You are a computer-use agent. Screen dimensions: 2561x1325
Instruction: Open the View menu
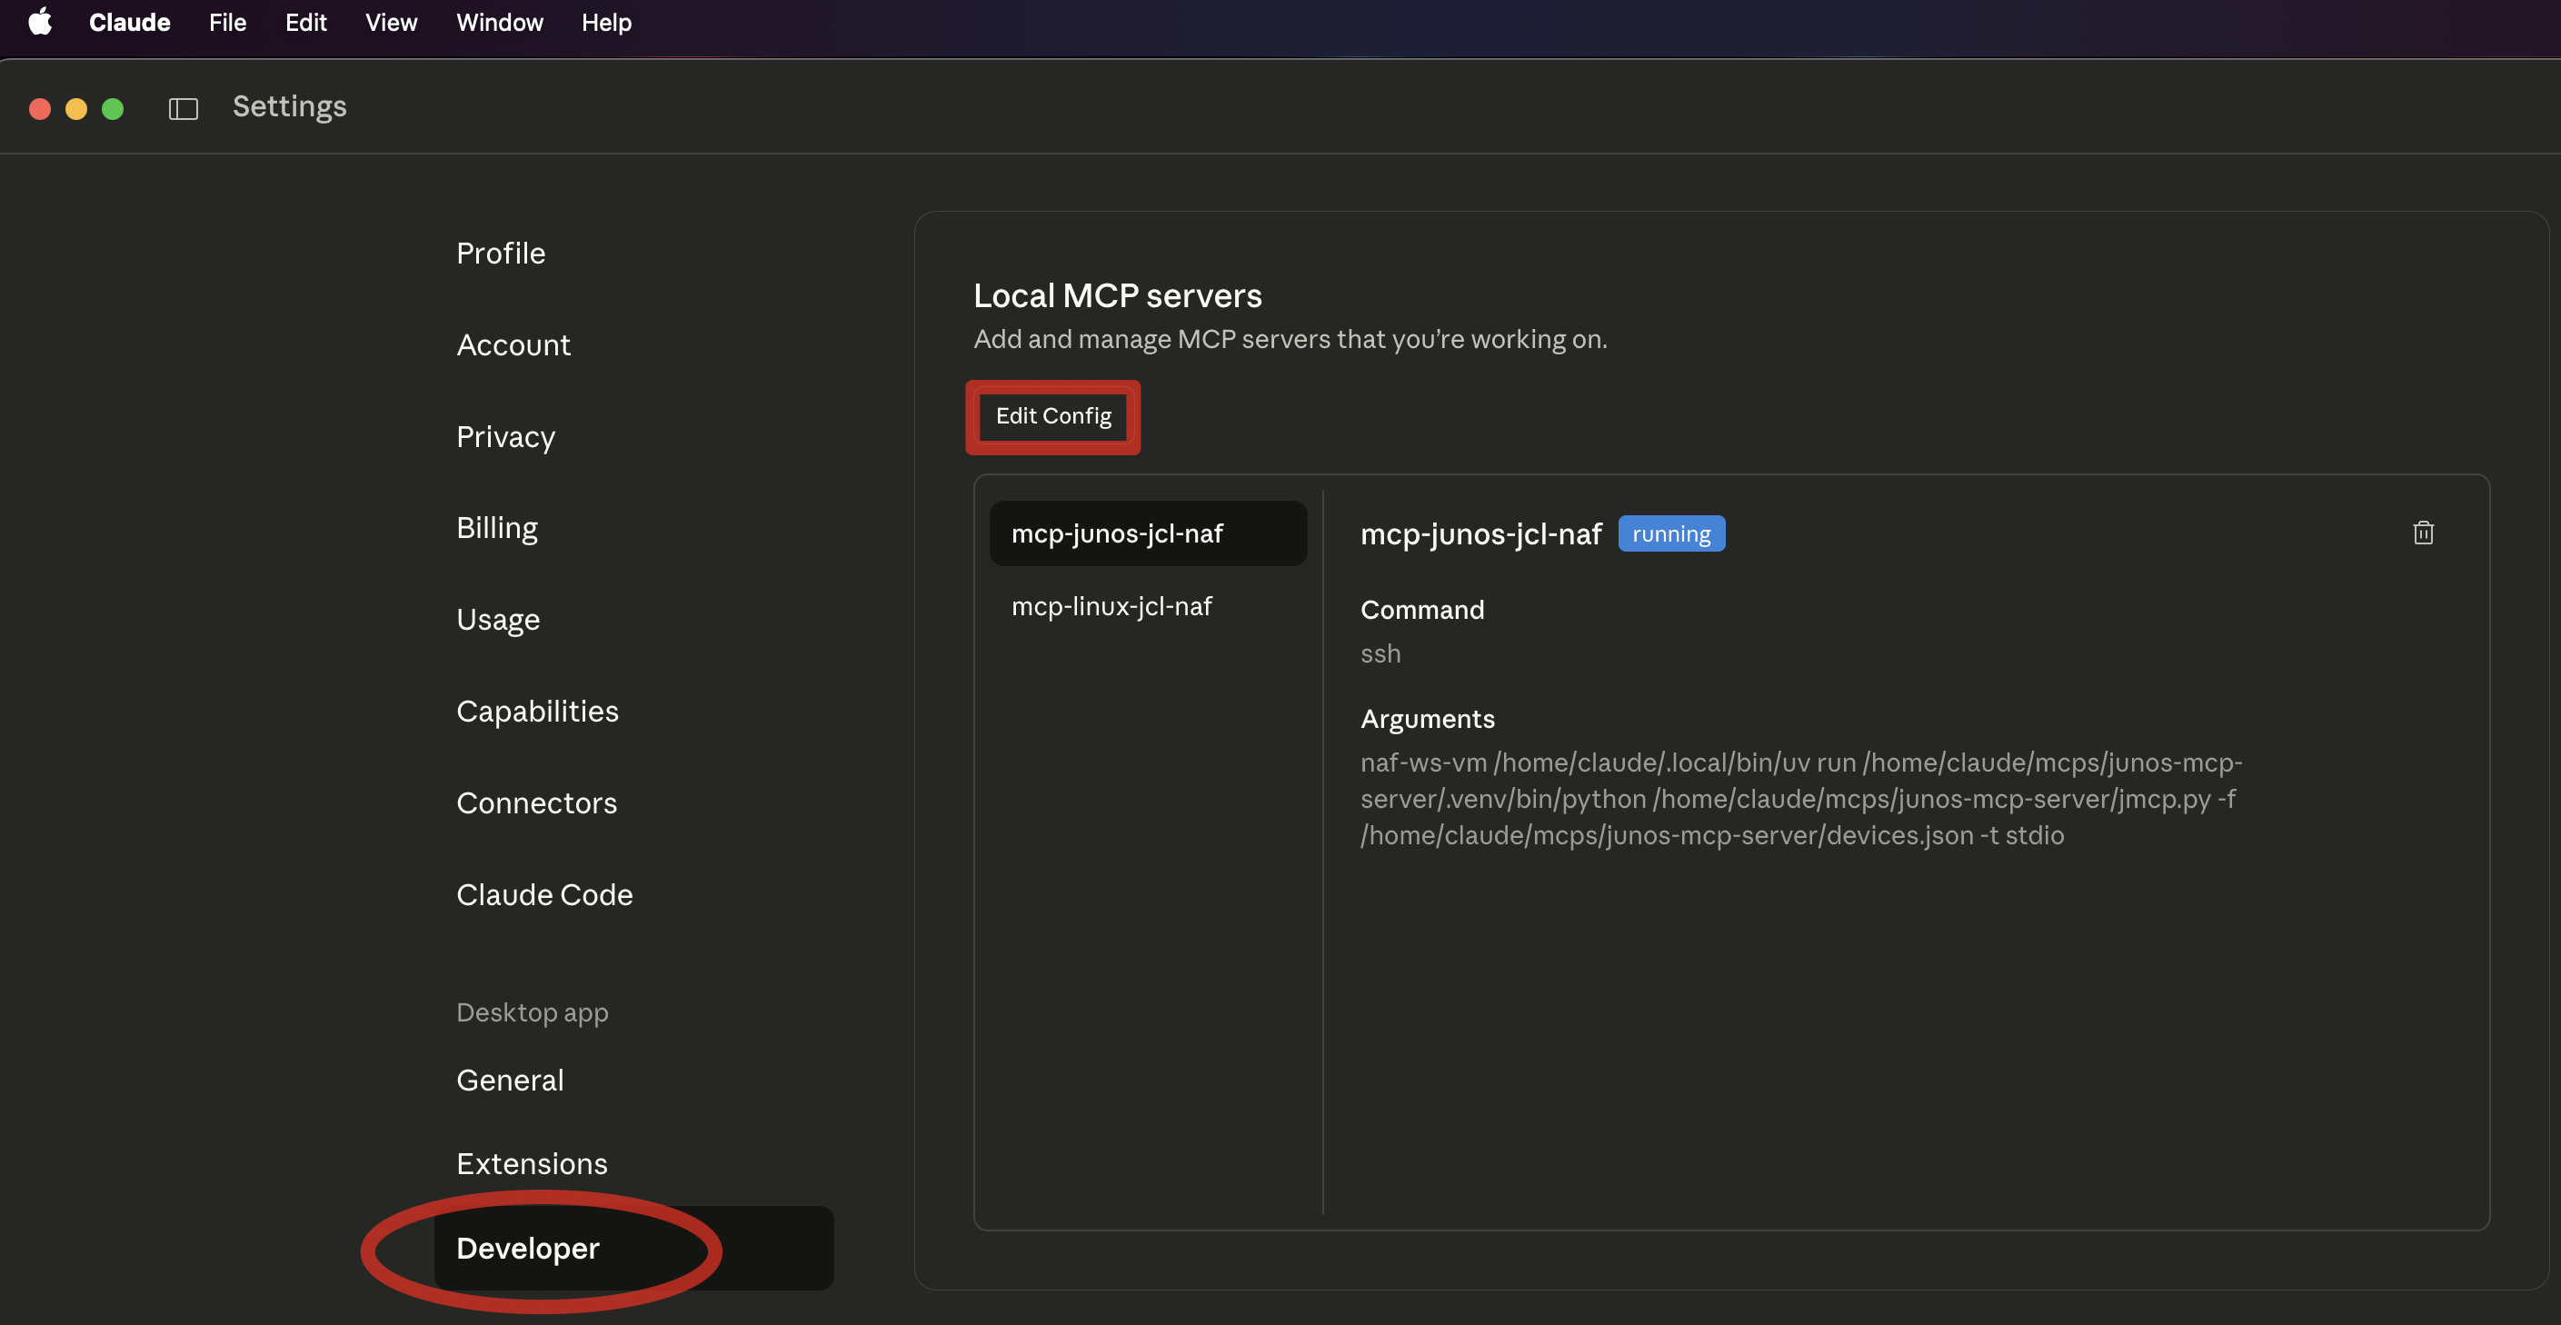click(392, 22)
